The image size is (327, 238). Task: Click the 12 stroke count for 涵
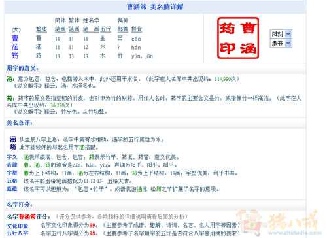click(x=86, y=48)
